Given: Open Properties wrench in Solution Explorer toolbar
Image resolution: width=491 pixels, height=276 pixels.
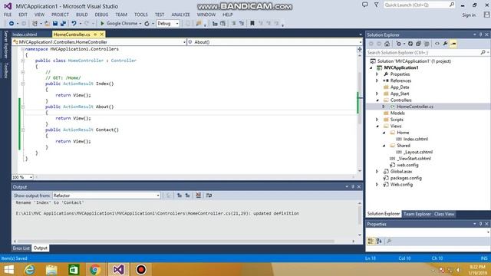Looking at the screenshot, I should click(445, 44).
